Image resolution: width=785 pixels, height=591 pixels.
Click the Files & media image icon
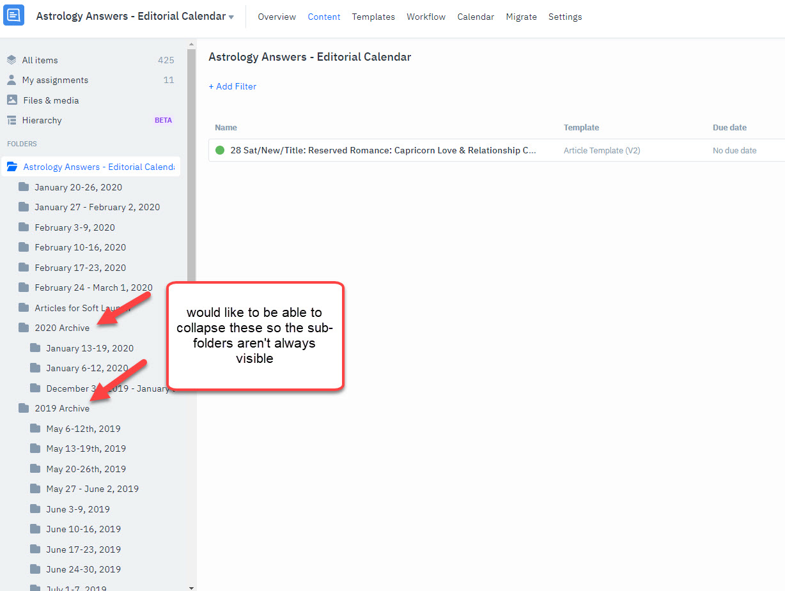(12, 100)
